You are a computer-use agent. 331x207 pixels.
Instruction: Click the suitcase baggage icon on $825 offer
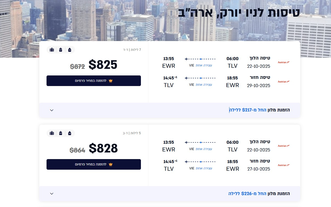point(52,50)
